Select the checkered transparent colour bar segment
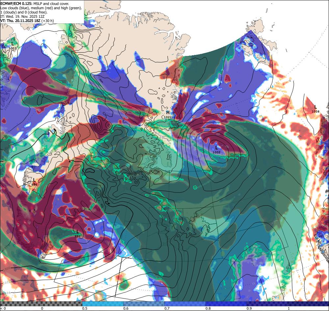 [x=41, y=304]
